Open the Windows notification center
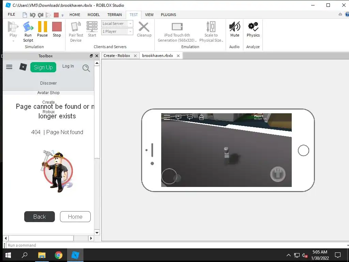 [338, 255]
